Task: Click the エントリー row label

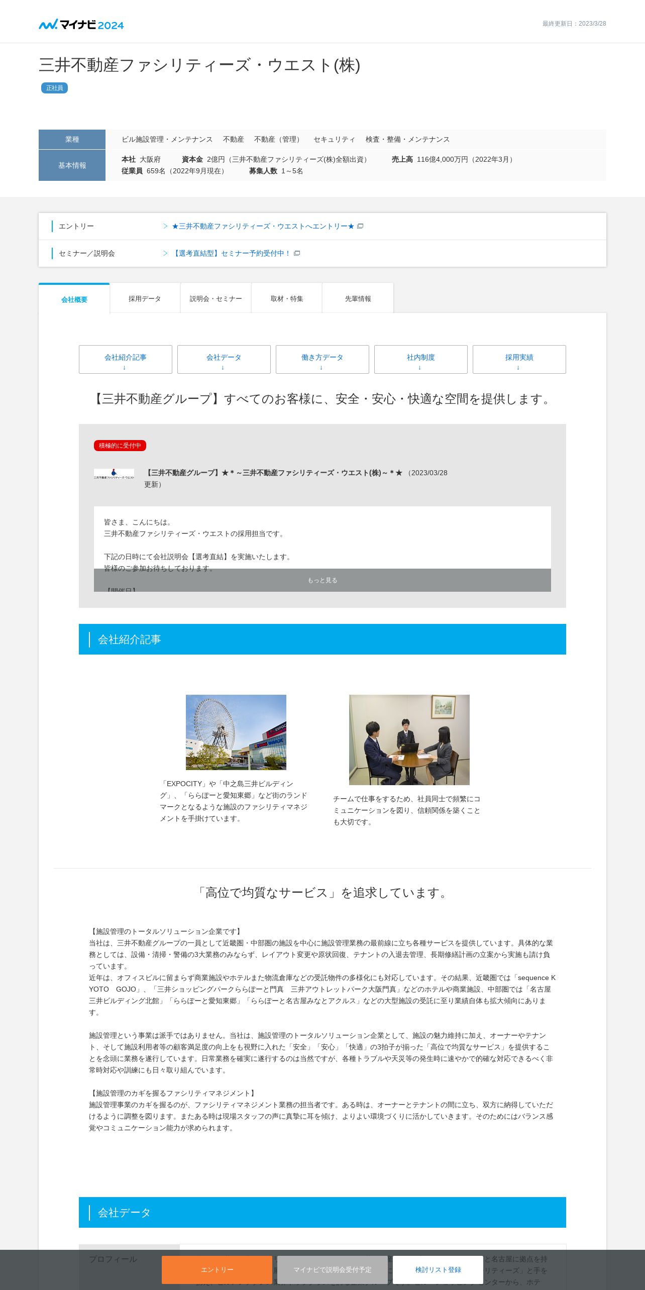Action: 76,227
